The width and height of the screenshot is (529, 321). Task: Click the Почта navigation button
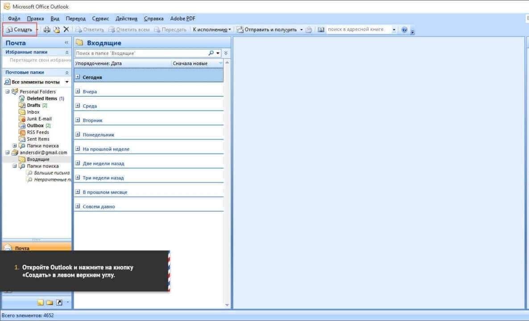pyautogui.click(x=37, y=247)
